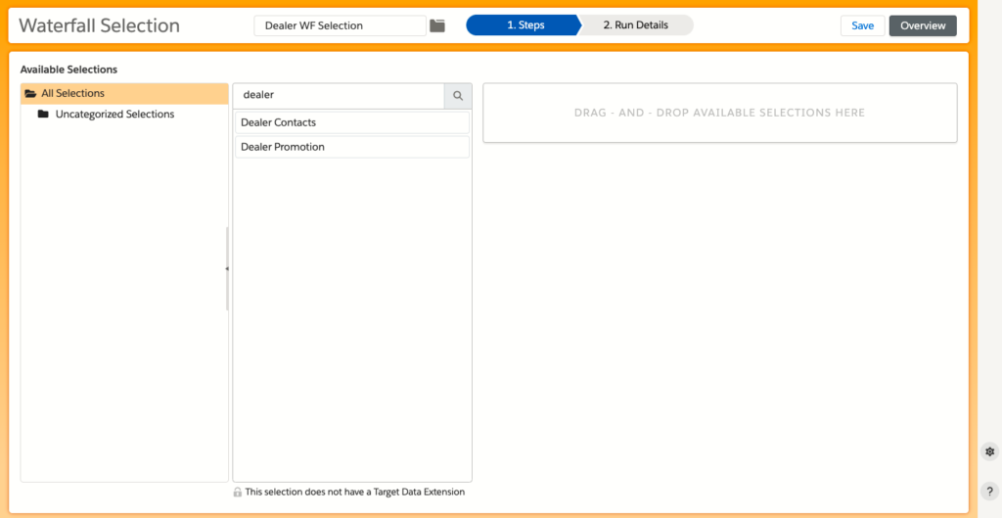
Task: Select the Uncategorized Selections folder label
Action: pos(114,115)
